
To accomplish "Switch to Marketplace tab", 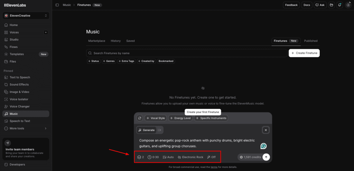I will 97,41.
